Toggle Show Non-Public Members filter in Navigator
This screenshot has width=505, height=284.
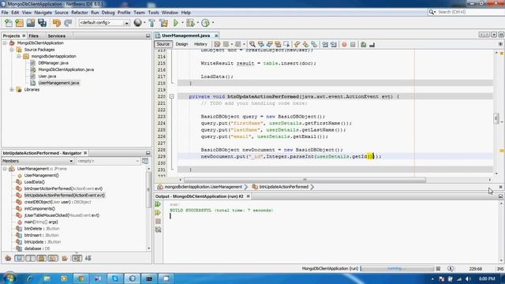tap(42, 258)
